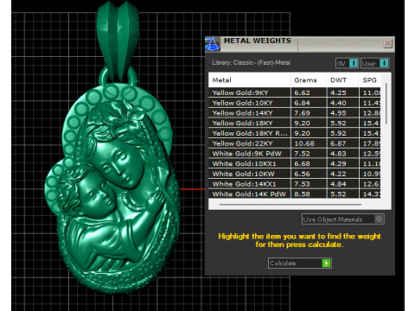This screenshot has width=415, height=311.
Task: Select the White Gold:14K PdW row
Action: tap(294, 194)
